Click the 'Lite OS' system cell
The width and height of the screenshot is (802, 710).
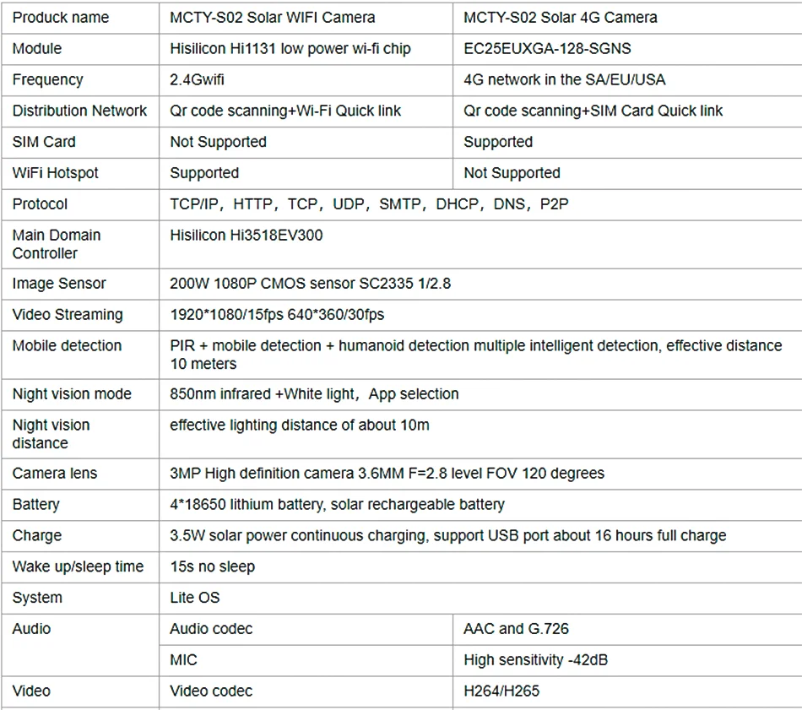pos(480,599)
